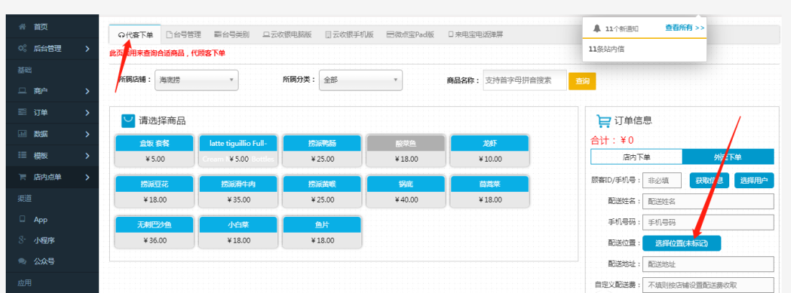
Task: Click the notification bell icon
Action: 596,29
